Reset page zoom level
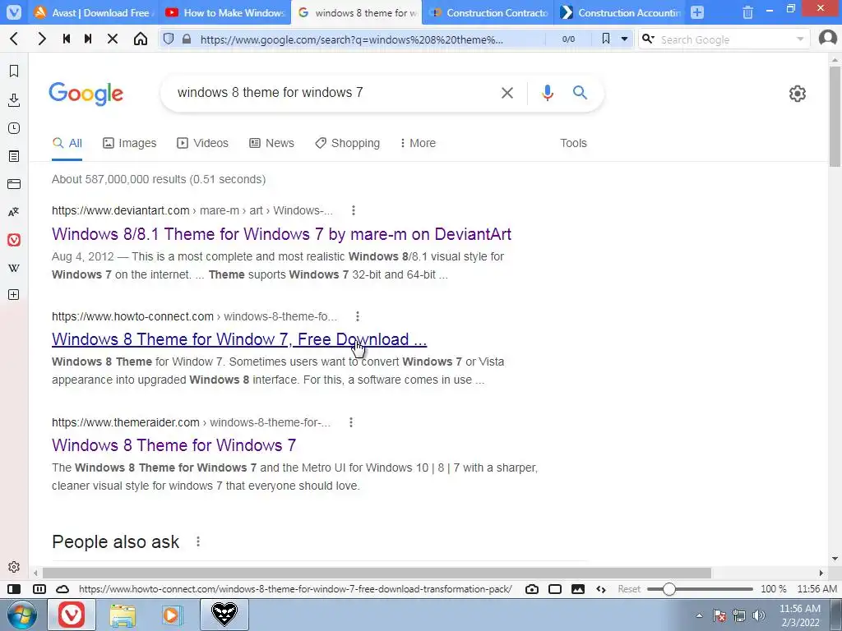This screenshot has height=631, width=842. coord(629,589)
